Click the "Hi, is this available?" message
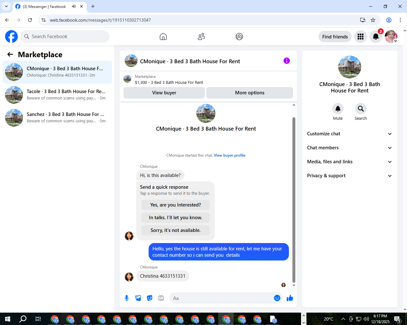Screen dimensions: 407x325 (160, 175)
